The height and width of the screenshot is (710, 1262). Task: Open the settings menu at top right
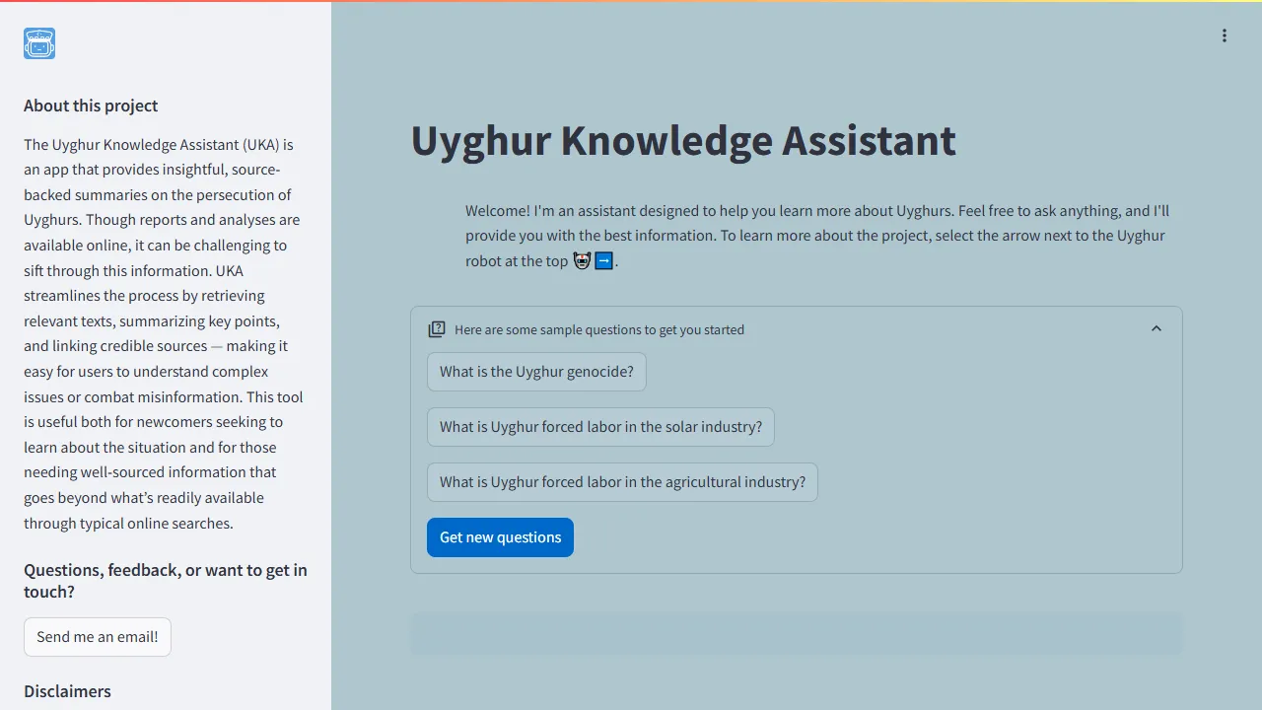[x=1224, y=35]
